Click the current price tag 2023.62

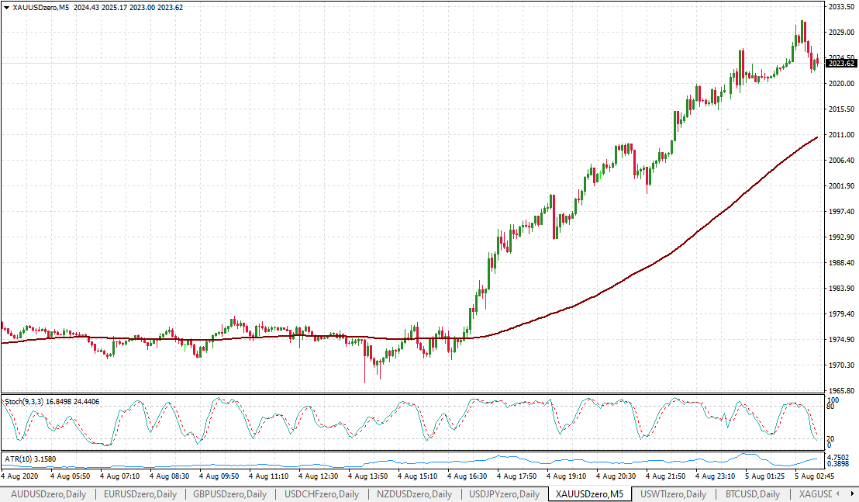click(840, 64)
